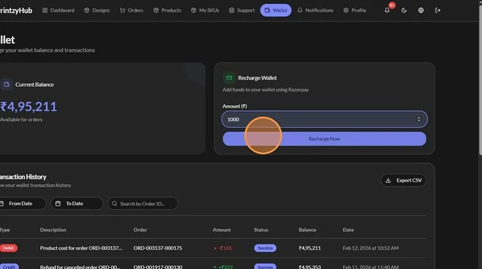This screenshot has width=482, height=269.
Task: Click the Debit type badge
Action: coord(8,248)
